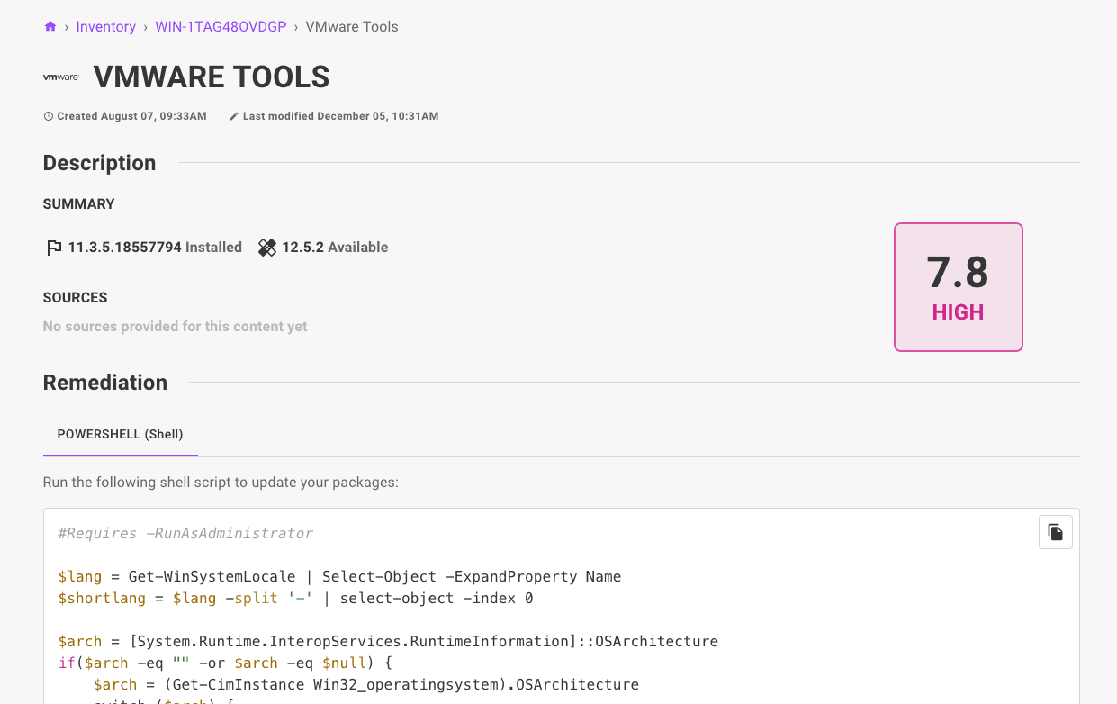The height and width of the screenshot is (704, 1117).
Task: Click the available version 12.5.2 text
Action: 301,247
